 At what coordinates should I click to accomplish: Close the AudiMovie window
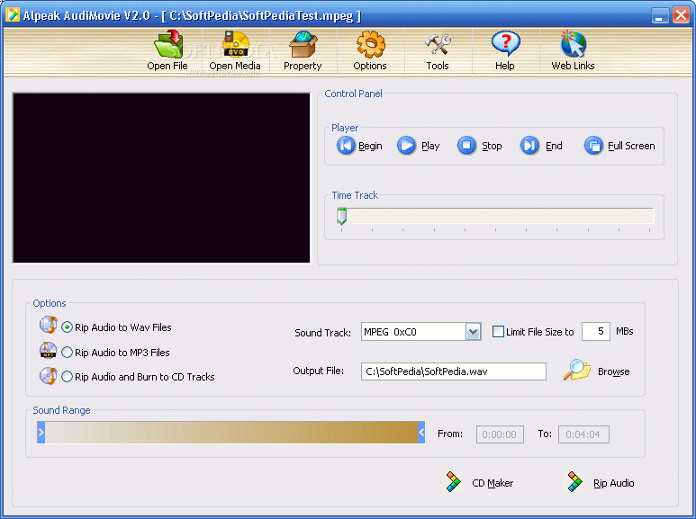(681, 15)
